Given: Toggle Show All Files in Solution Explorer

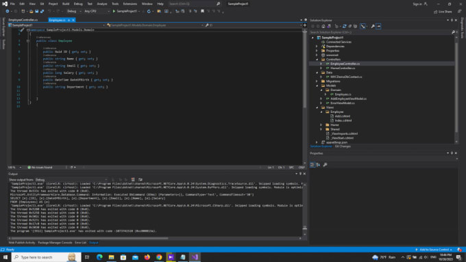Looking at the screenshot, I should 355,27.
